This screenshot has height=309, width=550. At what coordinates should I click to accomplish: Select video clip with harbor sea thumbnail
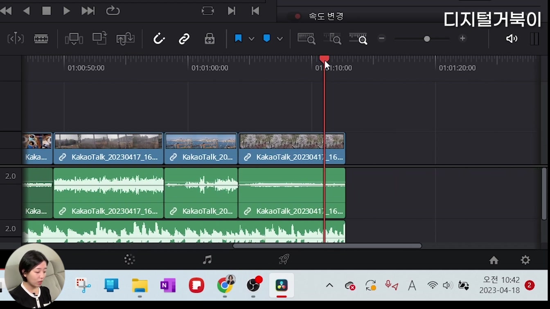click(x=201, y=148)
